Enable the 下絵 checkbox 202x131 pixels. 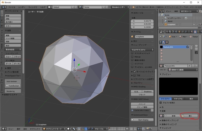click(x=135, y=75)
